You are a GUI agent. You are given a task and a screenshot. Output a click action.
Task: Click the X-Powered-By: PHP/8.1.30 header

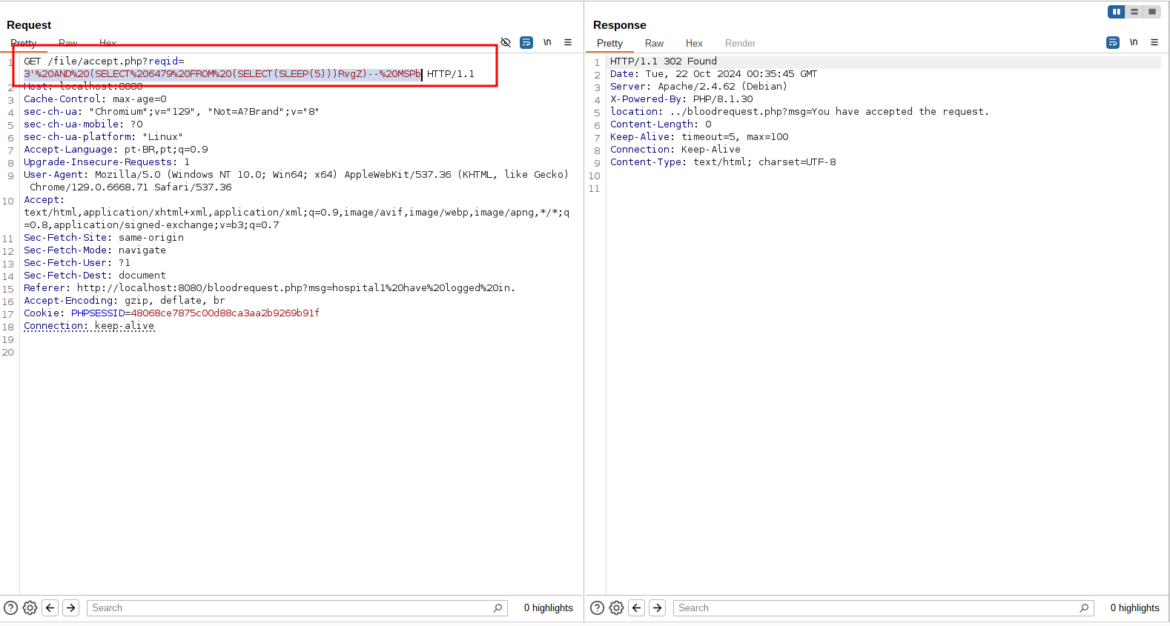[681, 99]
